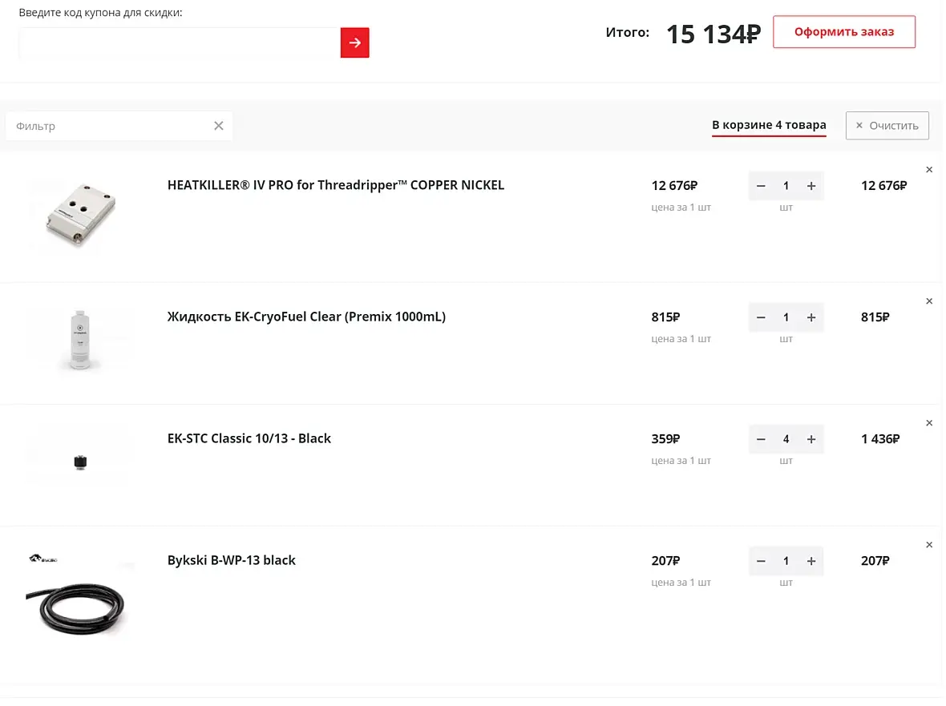The width and height of the screenshot is (946, 706).
Task: Decrease HEATKILLER IV PRO quantity
Action: click(x=761, y=186)
